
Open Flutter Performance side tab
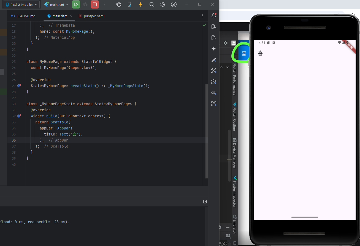click(234, 79)
